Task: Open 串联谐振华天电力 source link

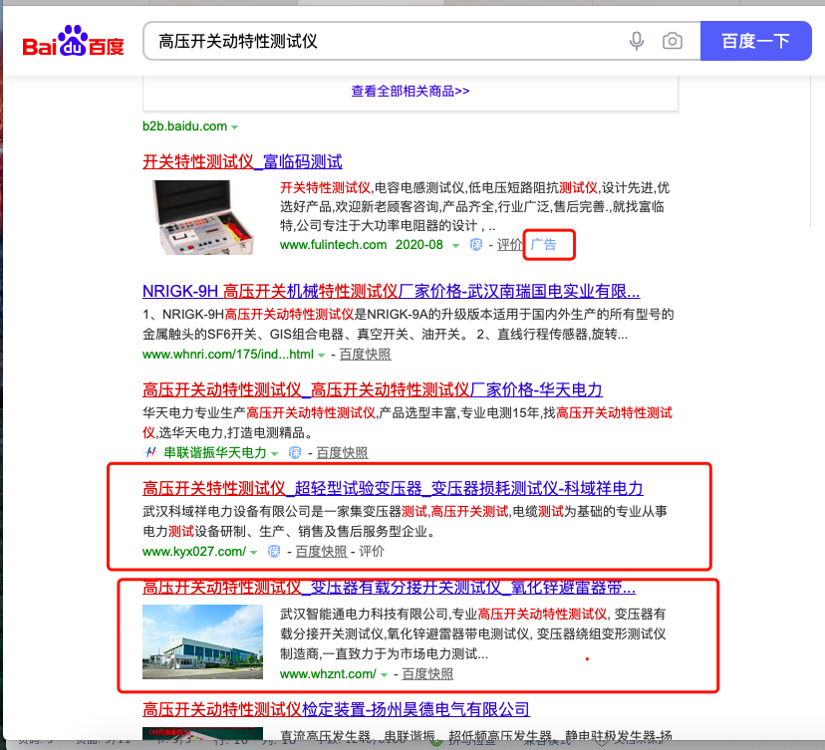Action: 215,452
